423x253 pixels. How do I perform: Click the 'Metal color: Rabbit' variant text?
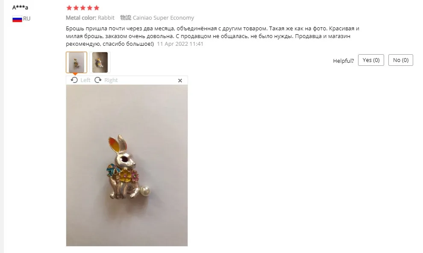(90, 18)
